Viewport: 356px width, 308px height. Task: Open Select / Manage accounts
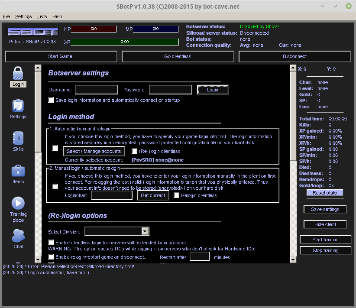94,151
